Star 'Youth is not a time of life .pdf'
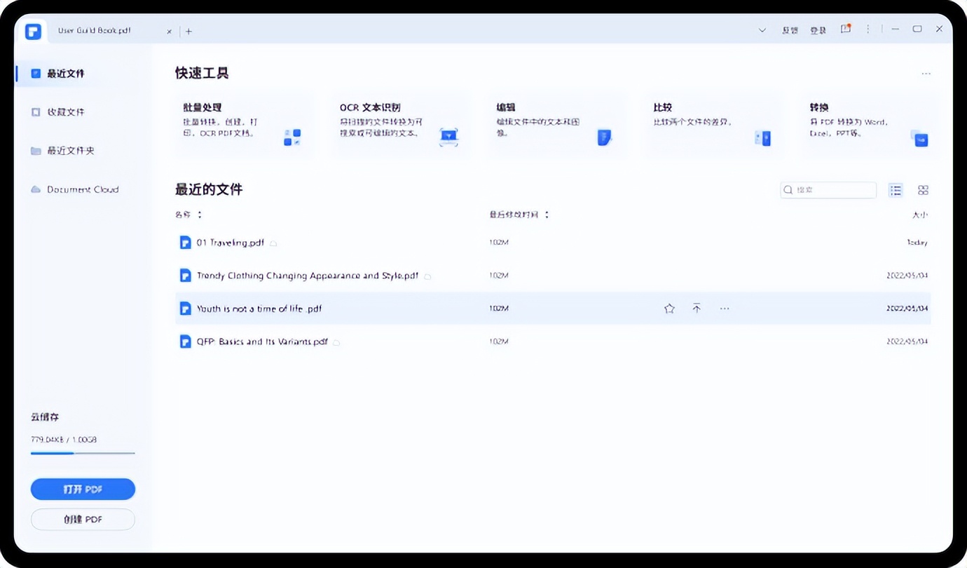Image resolution: width=967 pixels, height=568 pixels. pos(669,308)
